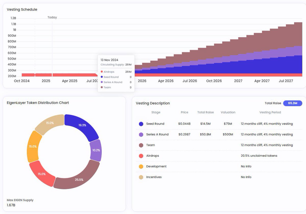The height and width of the screenshot is (214, 306).
Task: Click the $75M valuation value
Action: tap(228, 124)
